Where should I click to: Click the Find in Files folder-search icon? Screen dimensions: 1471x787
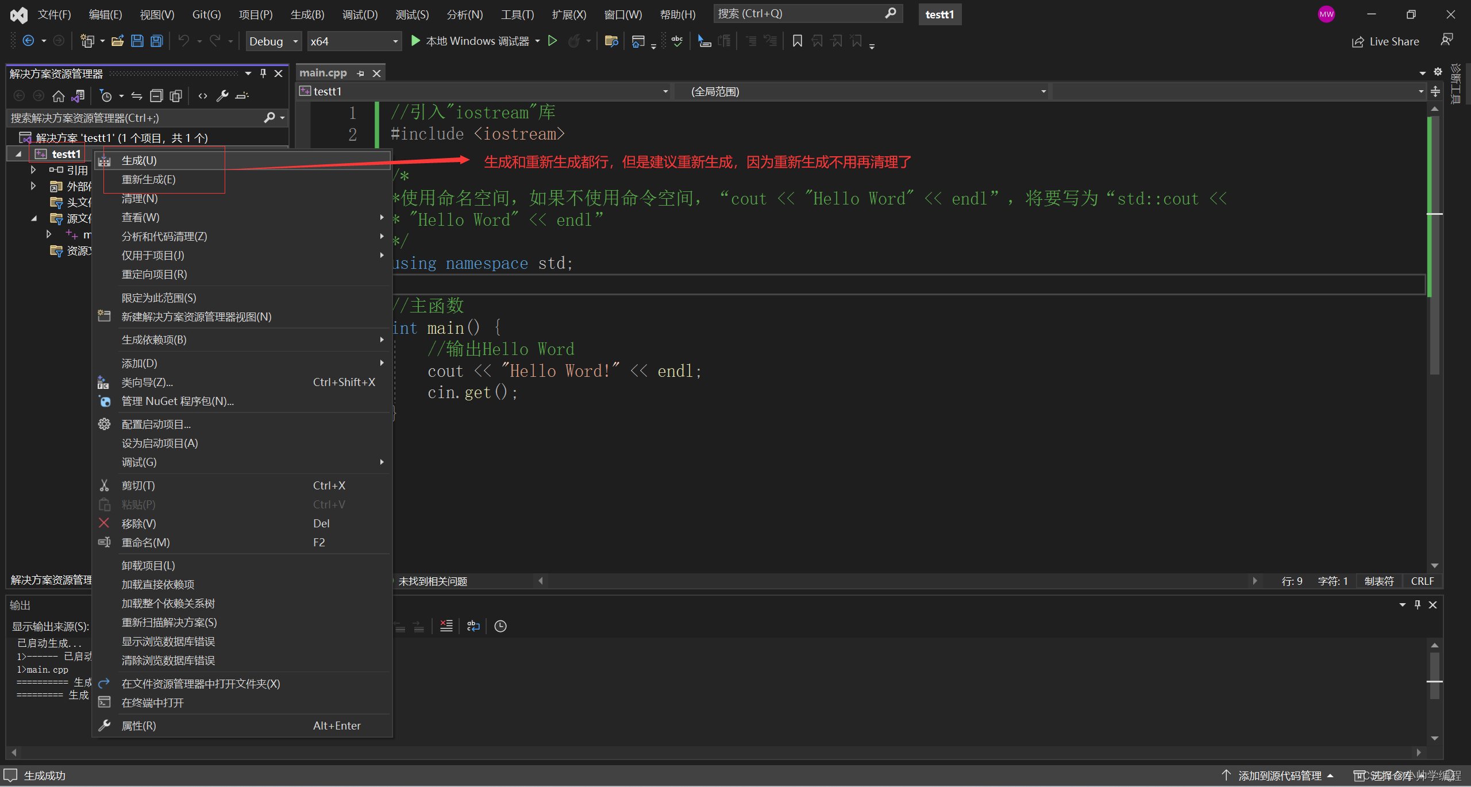[x=611, y=41]
